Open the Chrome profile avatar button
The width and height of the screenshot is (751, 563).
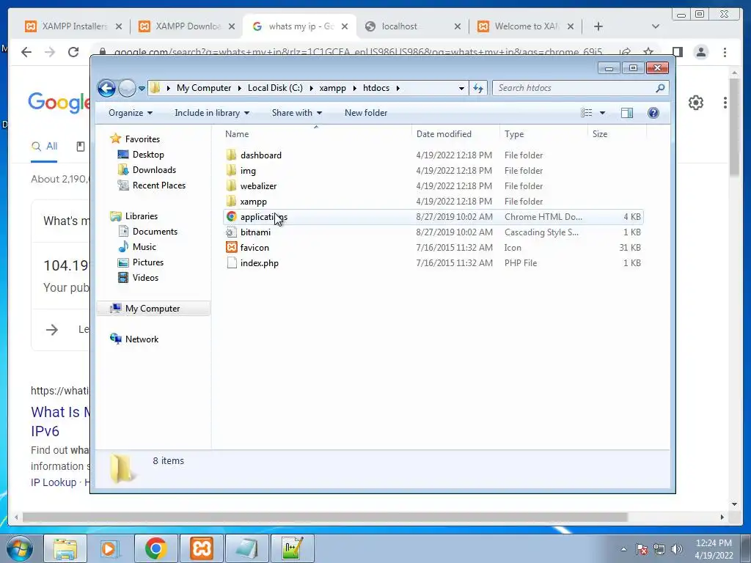[701, 52]
